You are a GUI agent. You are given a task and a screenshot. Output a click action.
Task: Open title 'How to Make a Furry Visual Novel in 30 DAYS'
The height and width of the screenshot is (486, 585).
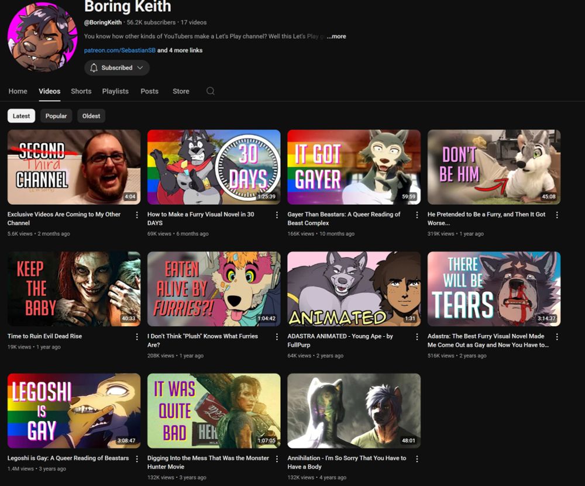tap(201, 219)
